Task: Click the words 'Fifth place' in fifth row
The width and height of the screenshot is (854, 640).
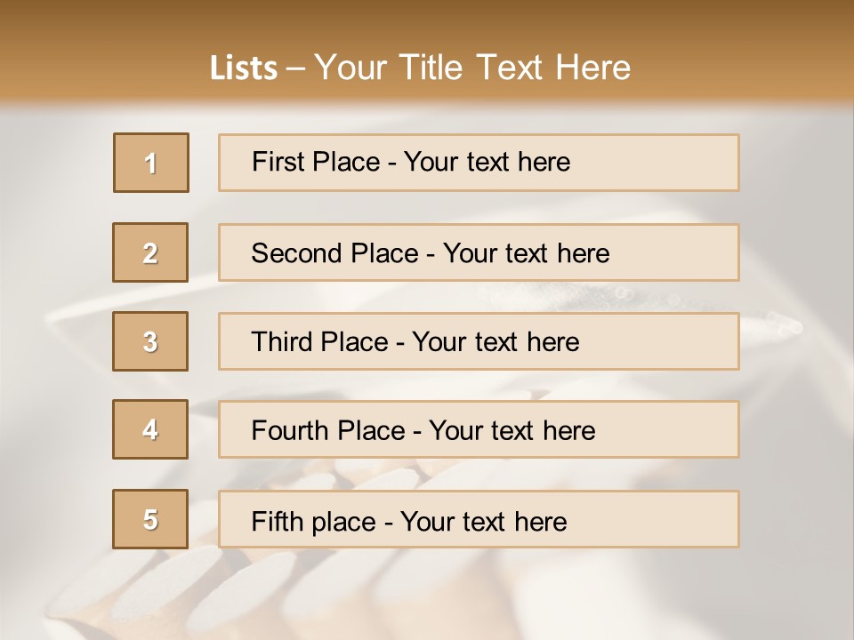Action: (314, 522)
